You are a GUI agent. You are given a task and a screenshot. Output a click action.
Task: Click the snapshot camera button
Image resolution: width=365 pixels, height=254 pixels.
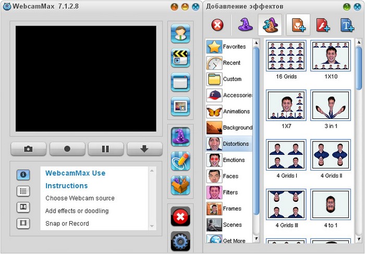tap(28, 149)
